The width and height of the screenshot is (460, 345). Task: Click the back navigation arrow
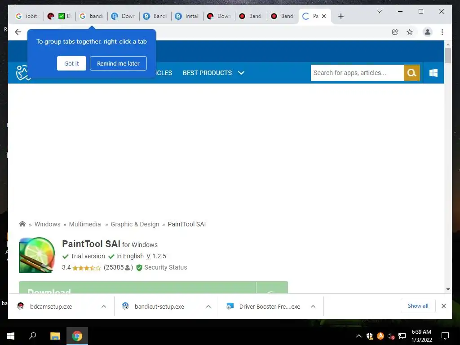point(18,32)
